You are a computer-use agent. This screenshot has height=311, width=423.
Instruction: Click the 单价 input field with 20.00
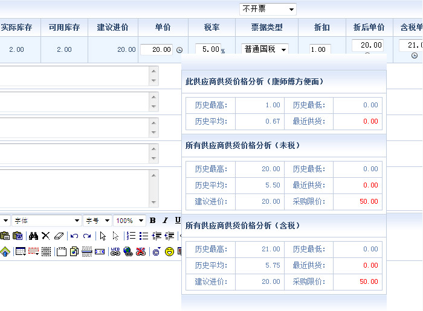click(156, 49)
